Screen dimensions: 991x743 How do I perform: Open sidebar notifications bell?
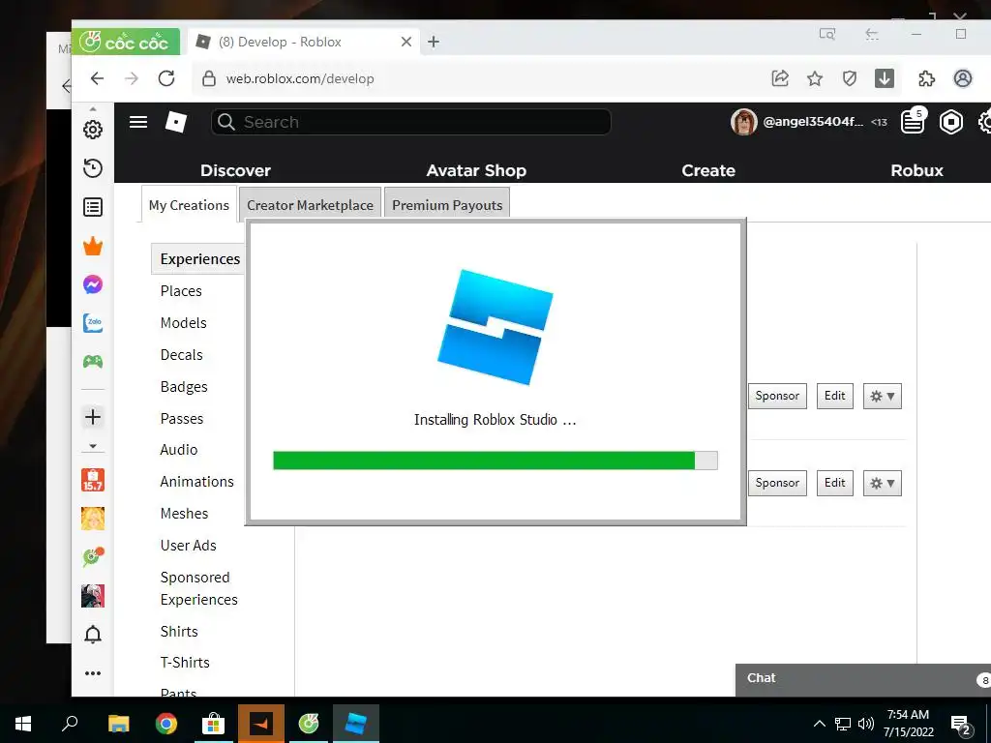point(93,635)
